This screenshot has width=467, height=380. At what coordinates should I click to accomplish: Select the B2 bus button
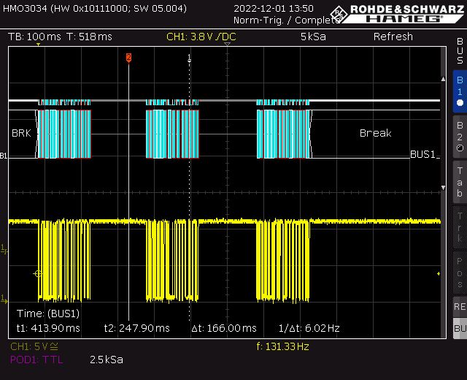[x=460, y=137]
